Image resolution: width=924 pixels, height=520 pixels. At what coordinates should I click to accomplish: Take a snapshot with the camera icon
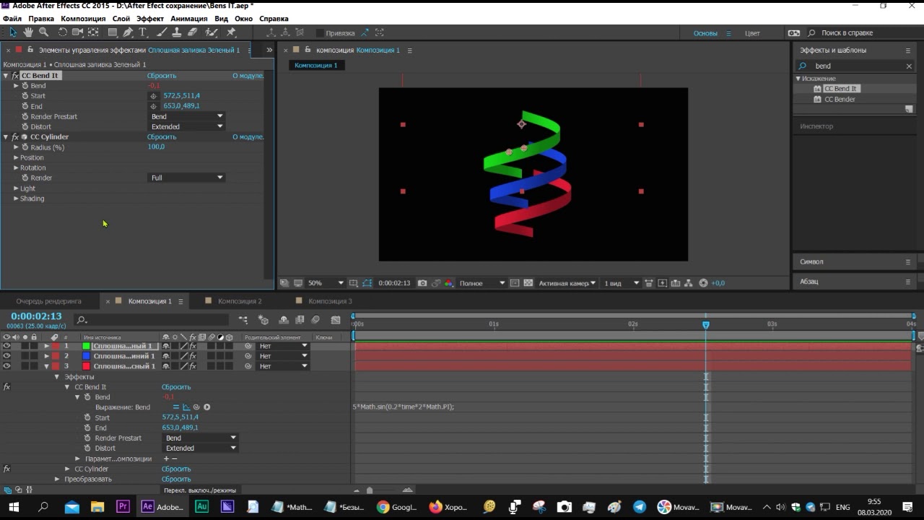[x=422, y=283]
